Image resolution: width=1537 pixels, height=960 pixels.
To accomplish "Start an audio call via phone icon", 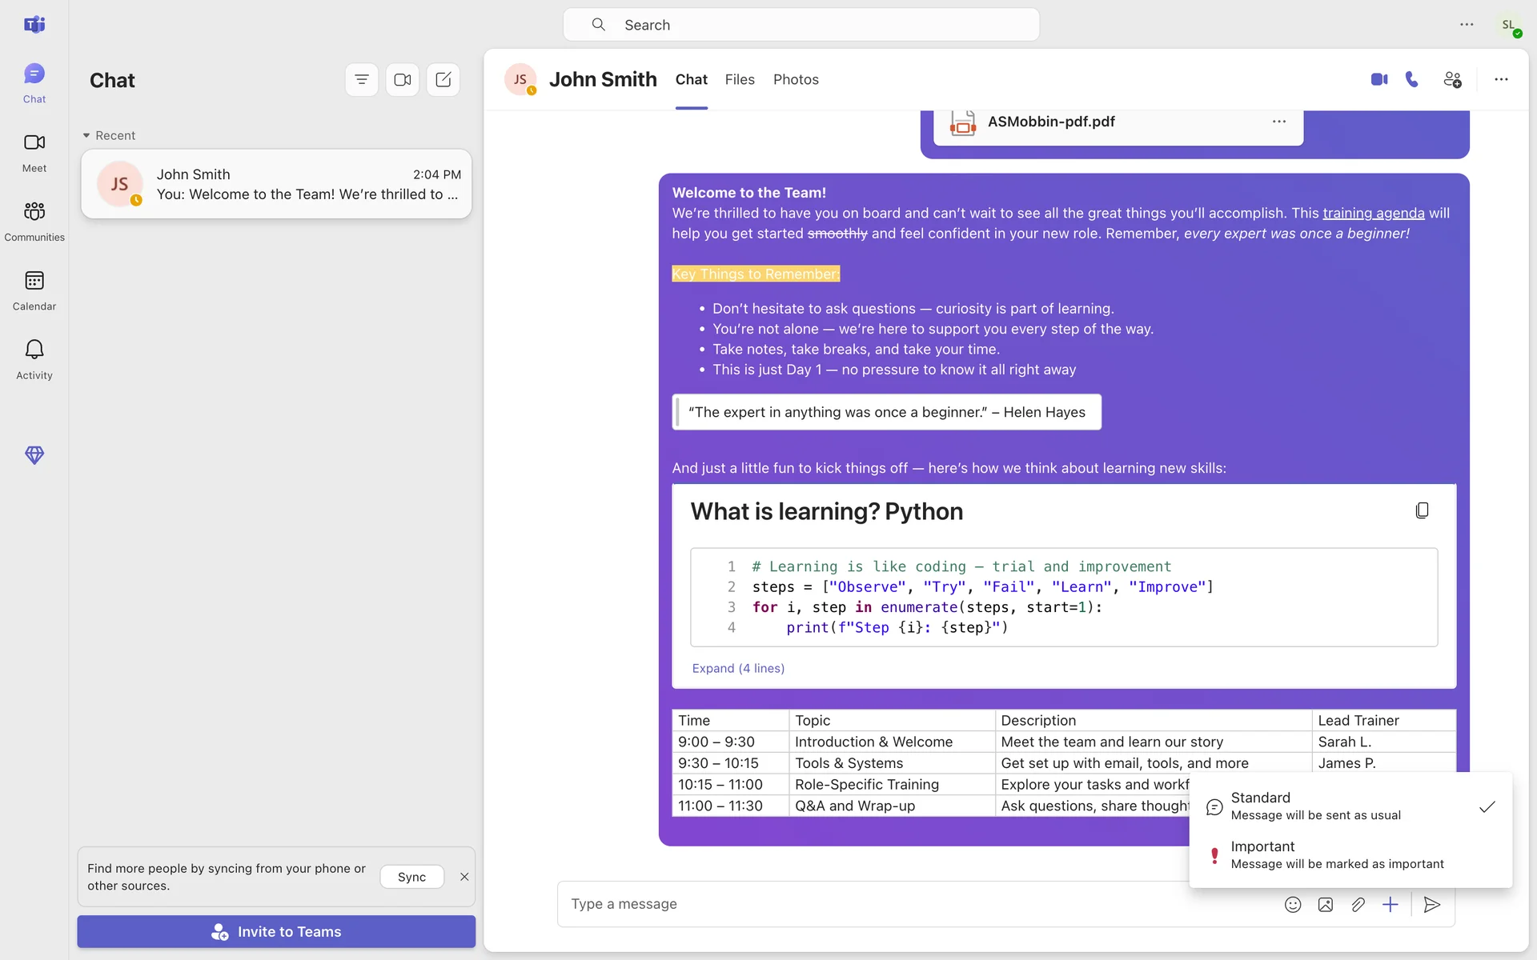I will click(1412, 79).
